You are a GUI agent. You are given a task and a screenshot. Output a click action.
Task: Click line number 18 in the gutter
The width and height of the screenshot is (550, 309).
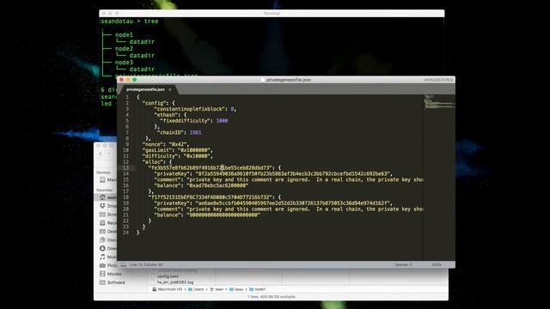tap(126, 197)
